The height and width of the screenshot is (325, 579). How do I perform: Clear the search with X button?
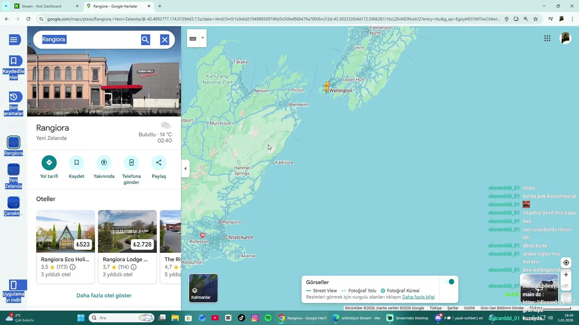pyautogui.click(x=165, y=40)
